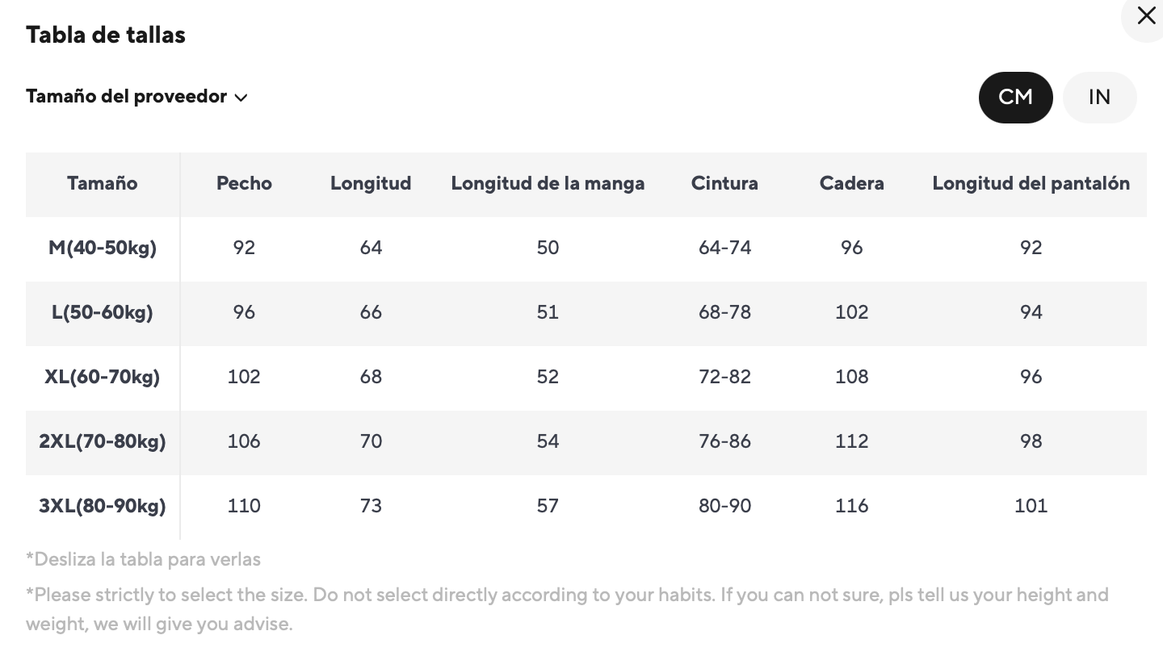1163x656 pixels.
Task: Select the 2XL(70-80kg) size row
Action: (103, 441)
